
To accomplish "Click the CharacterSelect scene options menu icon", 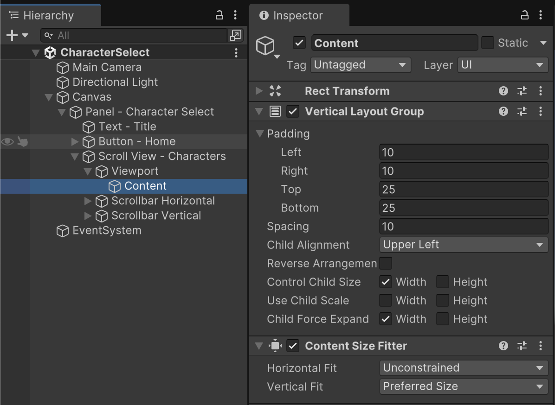I will coord(236,52).
